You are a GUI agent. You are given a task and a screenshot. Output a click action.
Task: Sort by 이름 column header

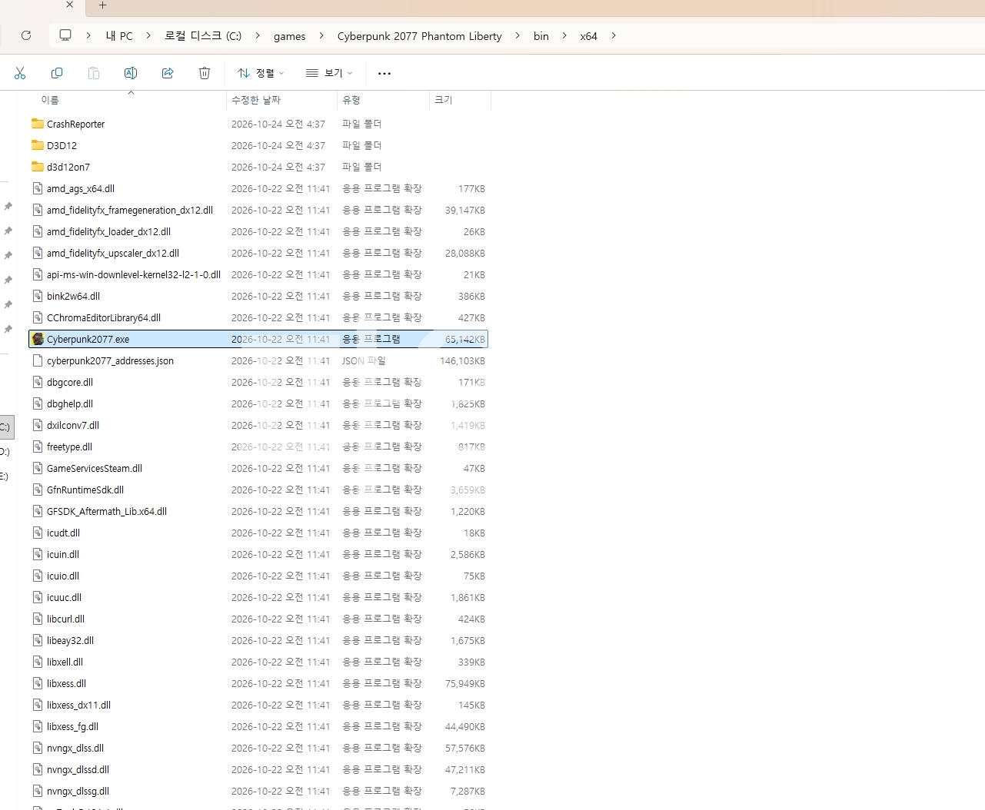[50, 100]
